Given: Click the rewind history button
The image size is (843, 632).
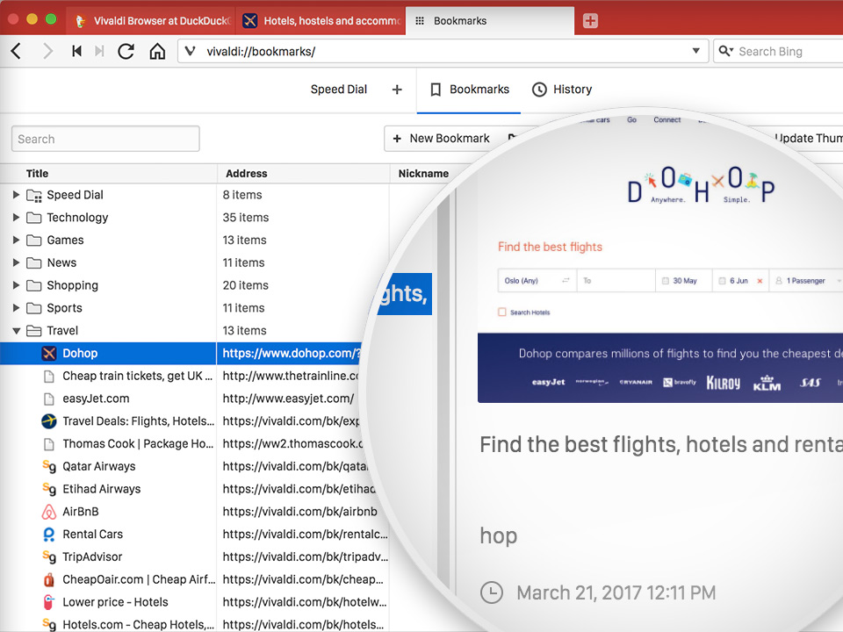Looking at the screenshot, I should (x=77, y=52).
